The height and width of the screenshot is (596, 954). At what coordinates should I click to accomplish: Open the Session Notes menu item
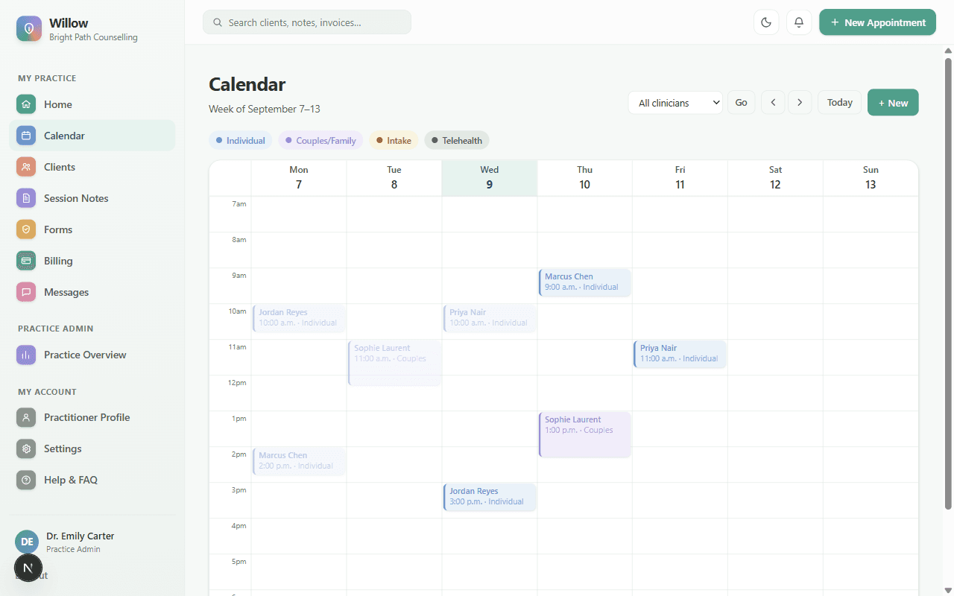[92, 198]
